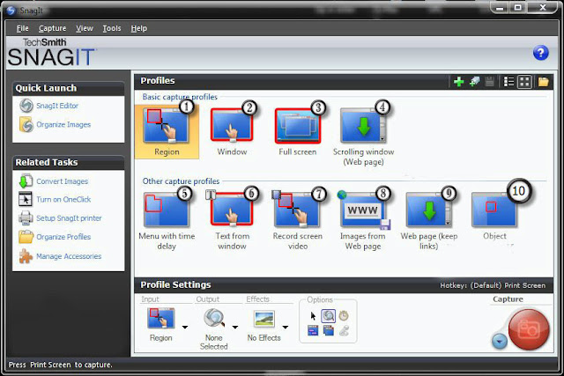564x376 pixels.
Task: Click the Quick Launch panel header
Action: (x=69, y=88)
